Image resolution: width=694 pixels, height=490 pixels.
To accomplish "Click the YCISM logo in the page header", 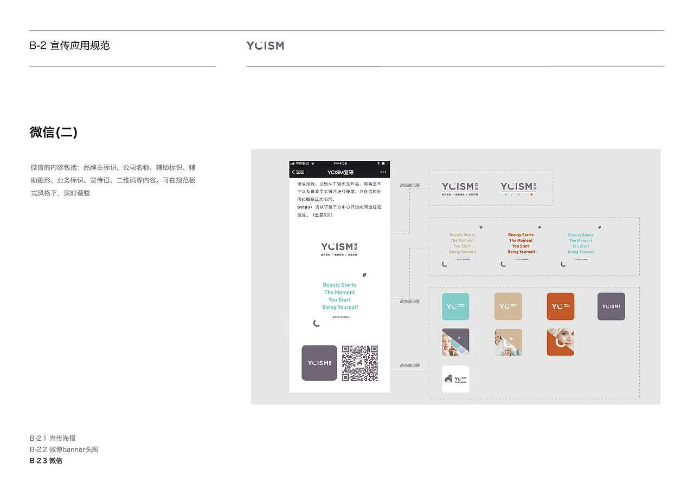I will (265, 45).
